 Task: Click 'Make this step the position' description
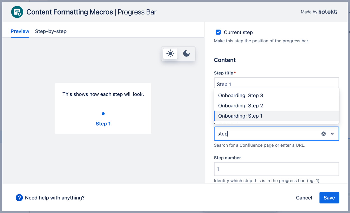tap(261, 41)
